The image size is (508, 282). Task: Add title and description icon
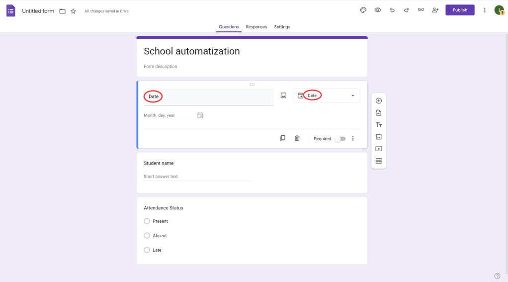pyautogui.click(x=378, y=125)
